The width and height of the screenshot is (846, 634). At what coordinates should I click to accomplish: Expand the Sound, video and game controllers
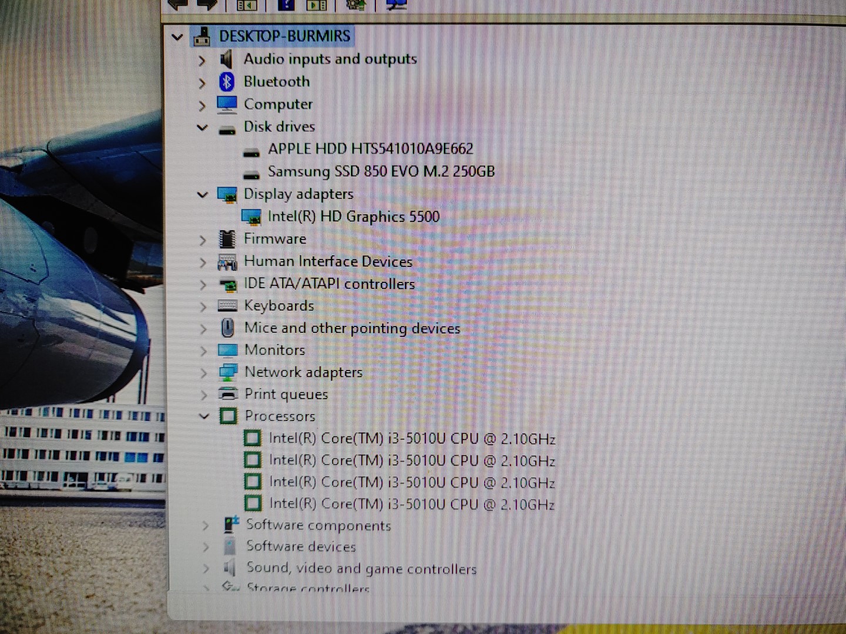pos(206,568)
